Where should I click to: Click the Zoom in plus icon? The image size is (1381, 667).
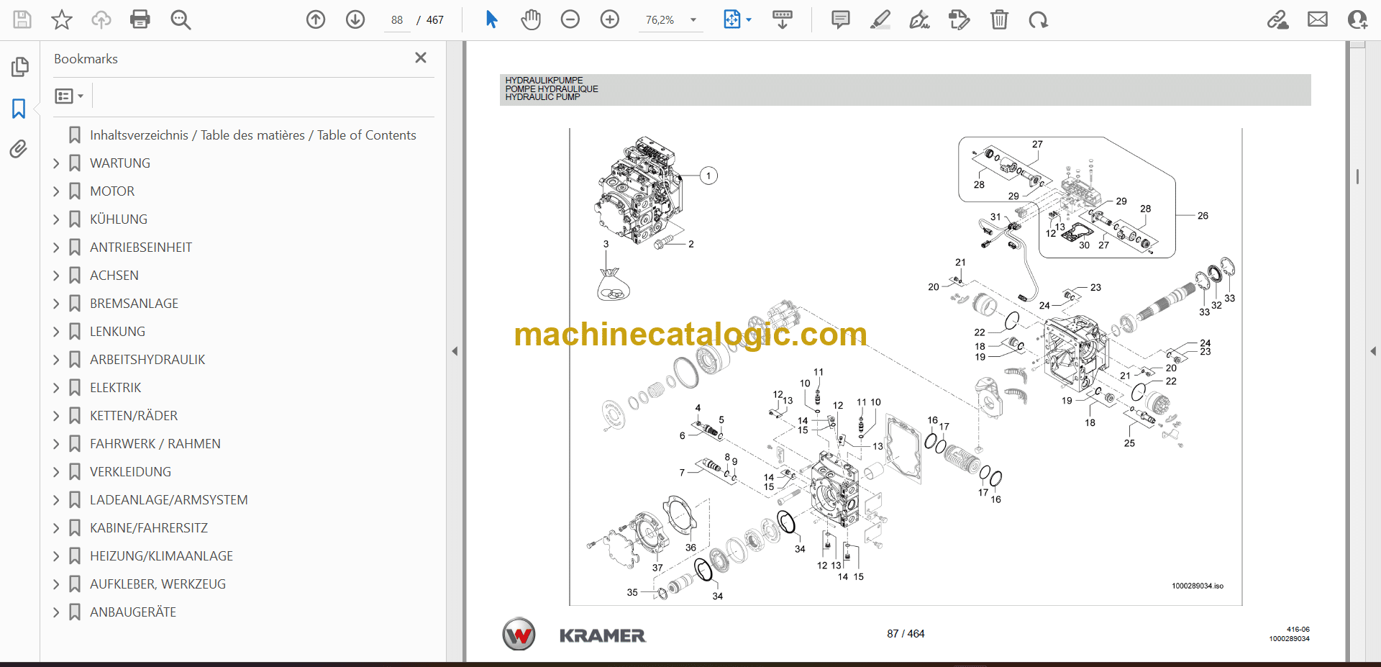pos(609,19)
